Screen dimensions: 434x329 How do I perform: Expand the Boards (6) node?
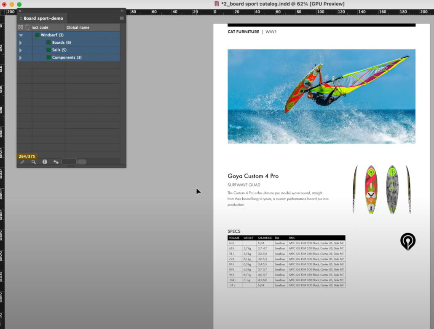(x=21, y=43)
